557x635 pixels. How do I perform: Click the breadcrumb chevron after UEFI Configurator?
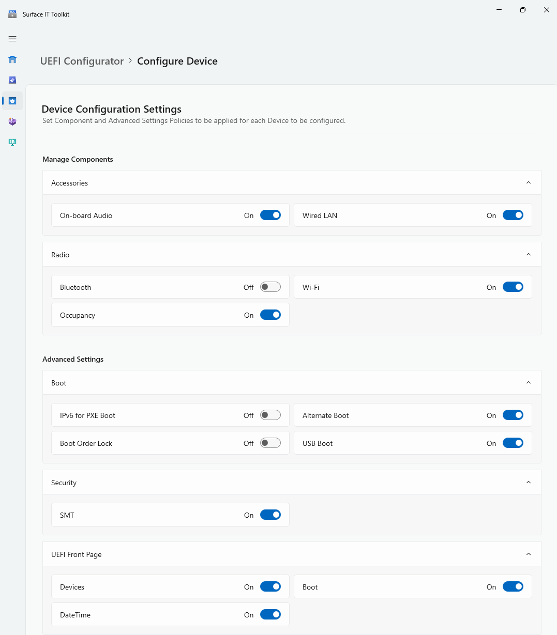tap(130, 61)
